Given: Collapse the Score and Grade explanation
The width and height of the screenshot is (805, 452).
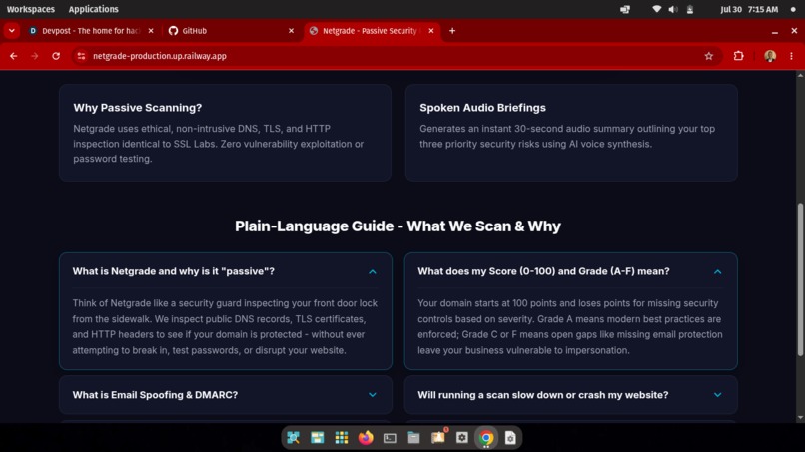Looking at the screenshot, I should tap(717, 271).
